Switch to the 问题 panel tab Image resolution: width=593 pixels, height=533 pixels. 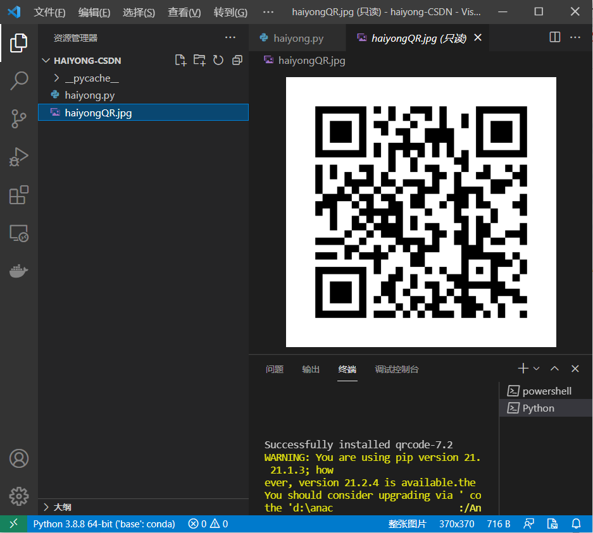tap(275, 369)
